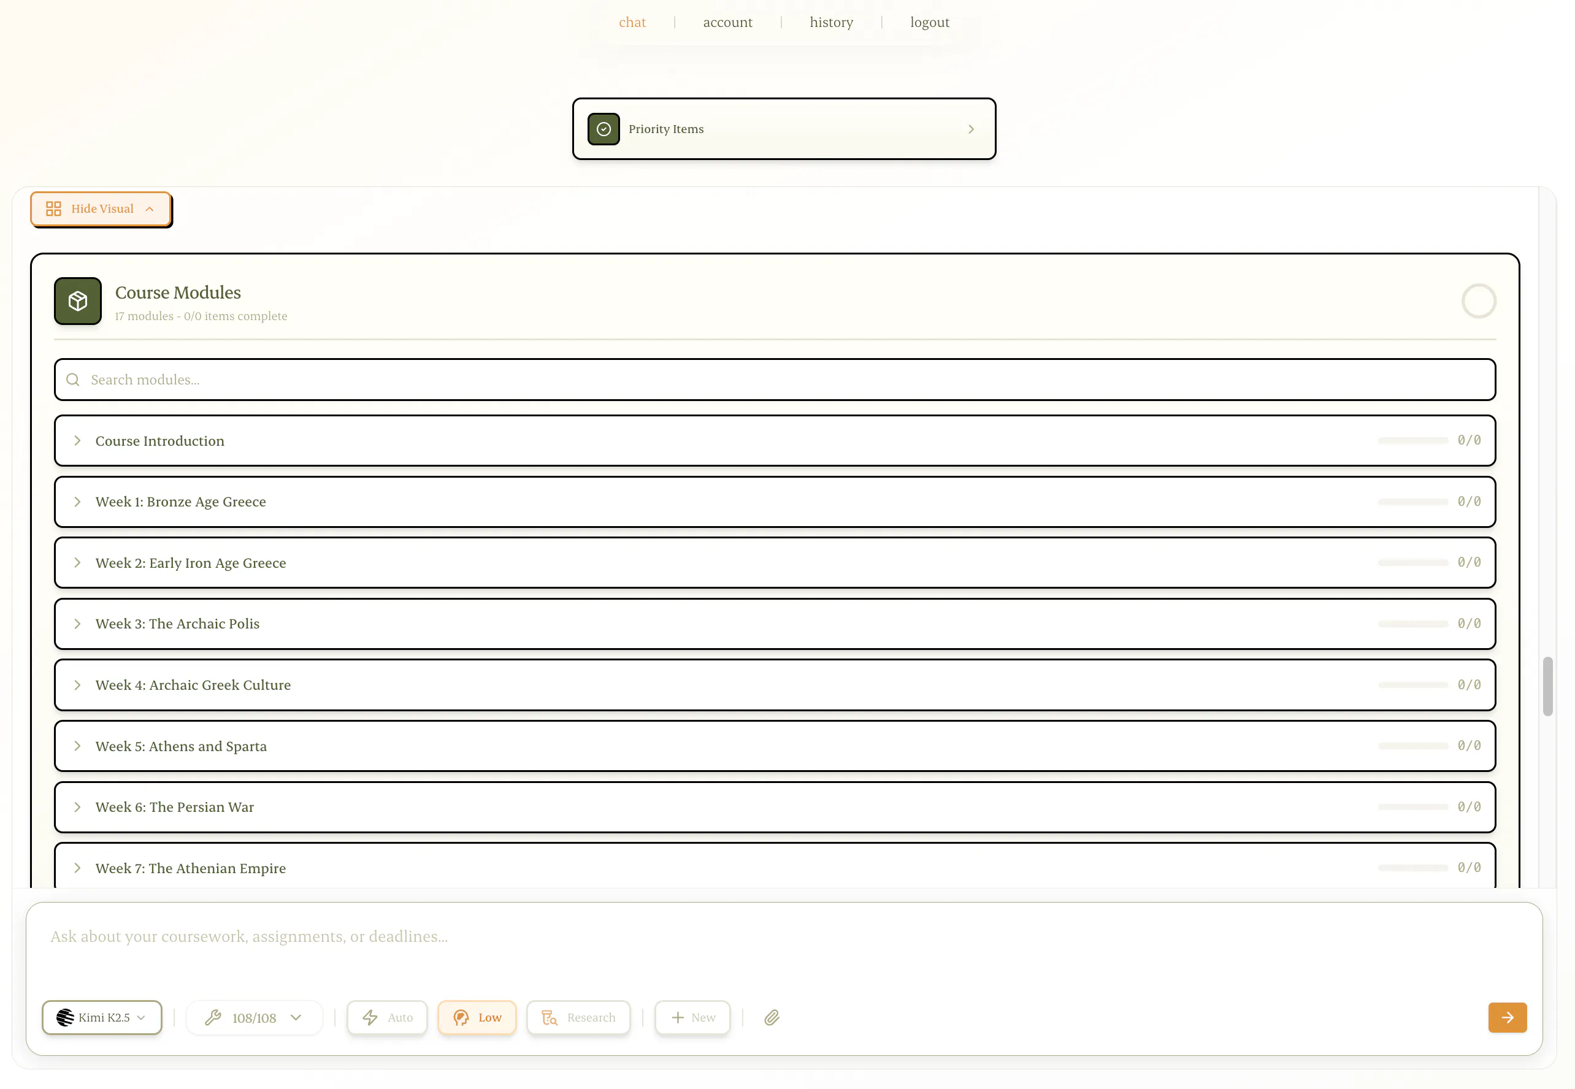Collapse the panel with Hide Visual
The image size is (1575, 1089).
(x=101, y=209)
